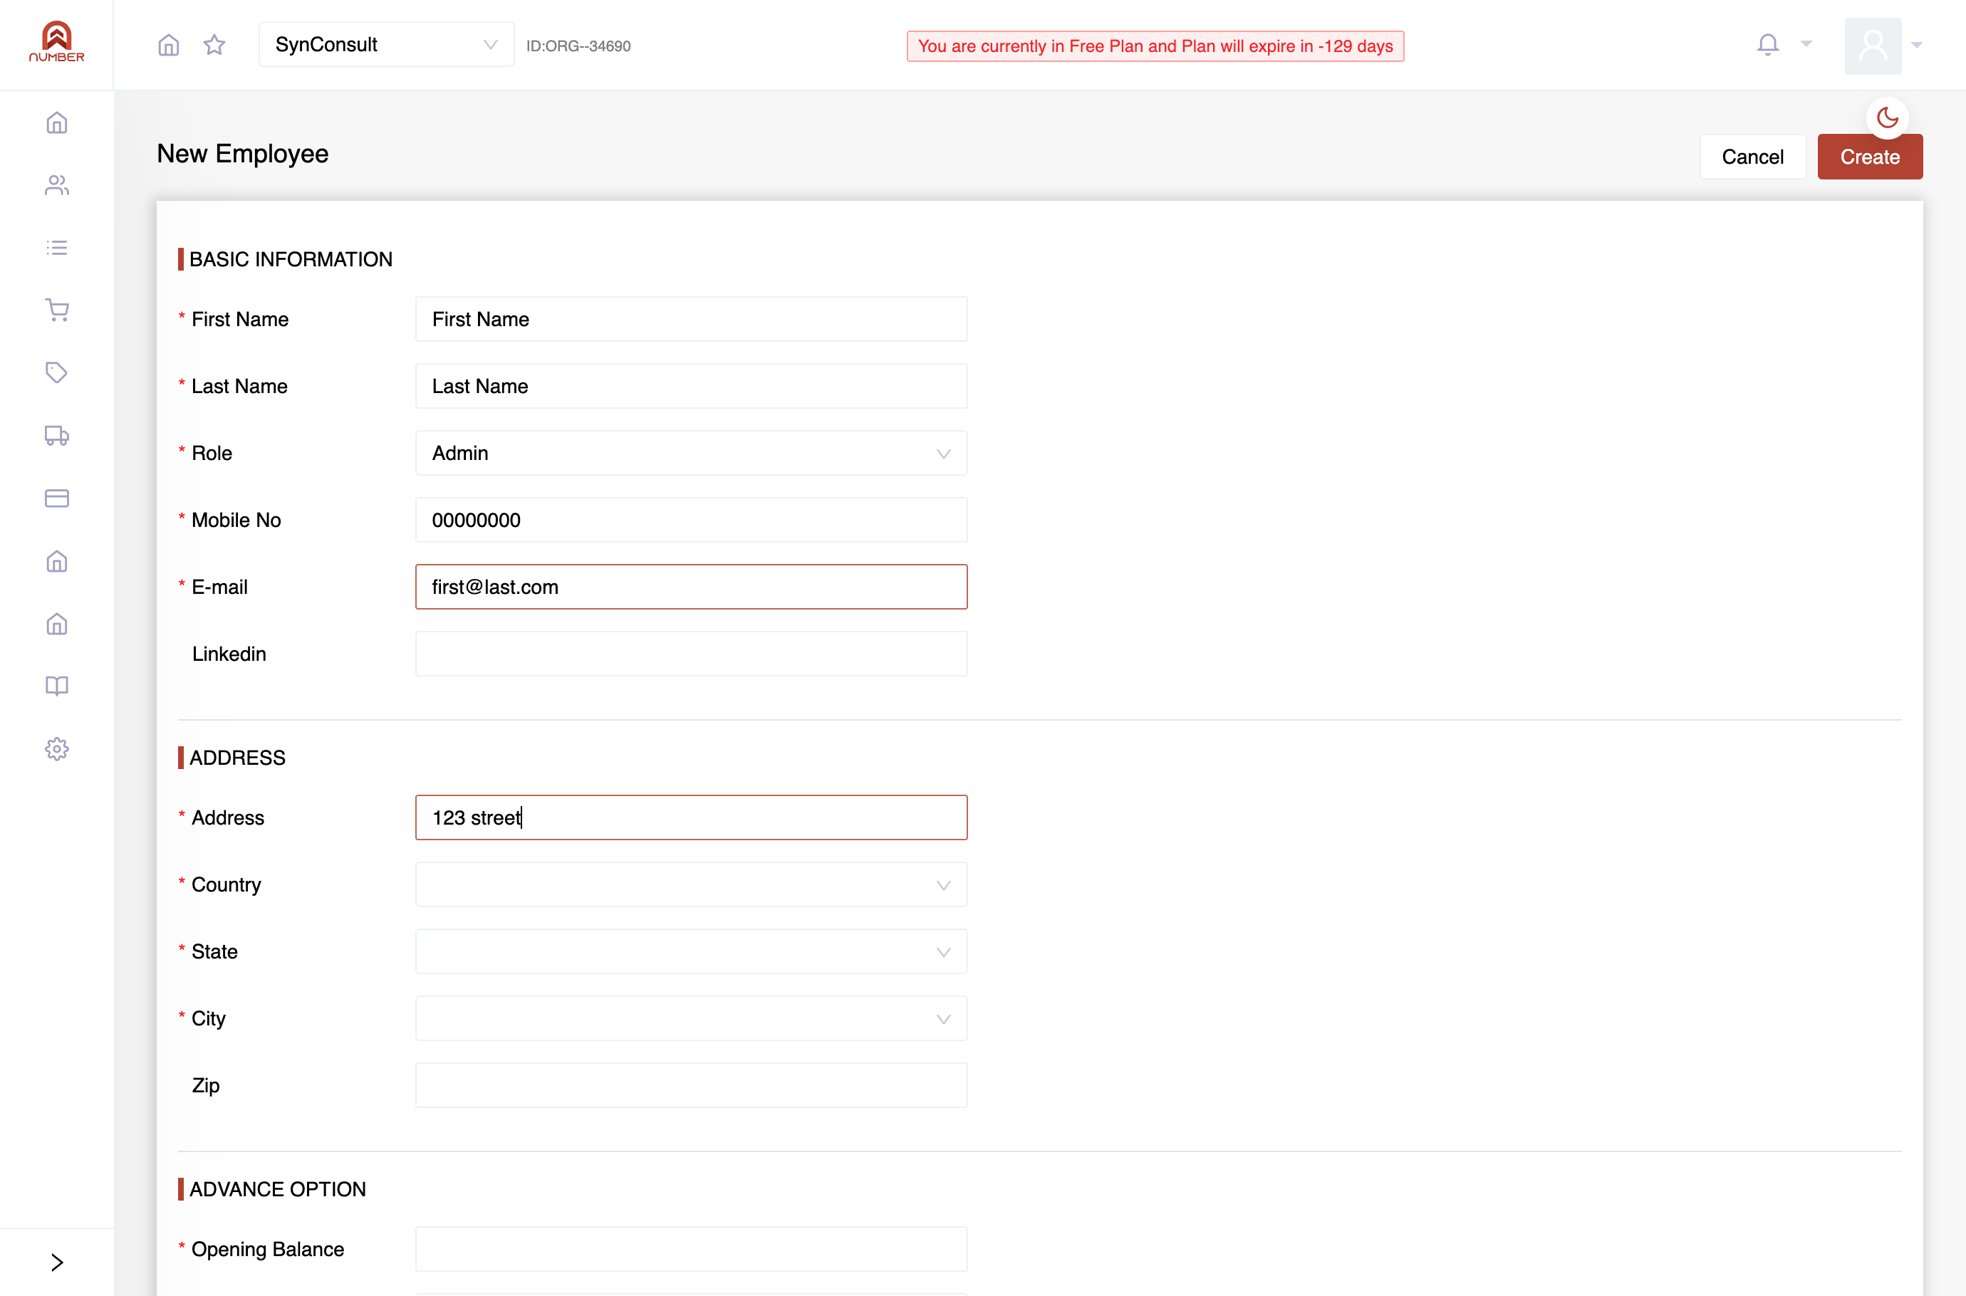Viewport: 1966px width, 1296px height.
Task: Click the Mobile No field
Action: tap(691, 520)
